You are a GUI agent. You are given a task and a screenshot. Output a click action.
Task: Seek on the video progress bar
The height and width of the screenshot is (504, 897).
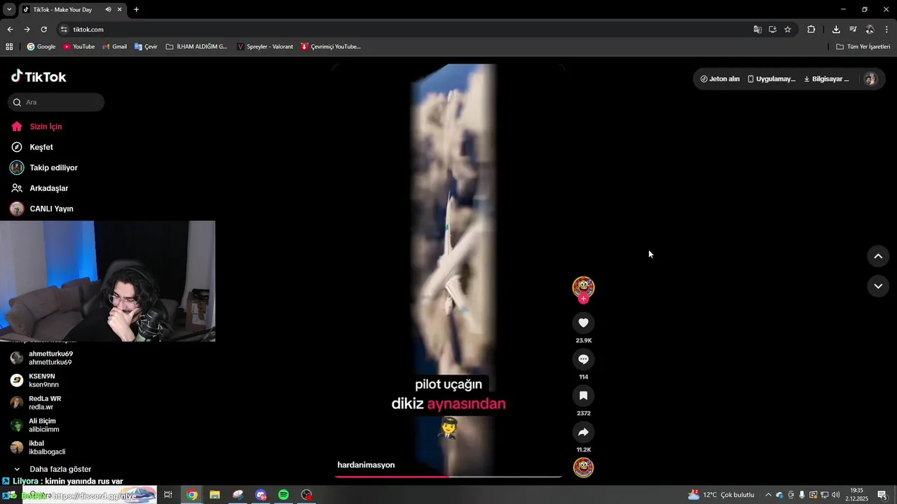point(448,477)
